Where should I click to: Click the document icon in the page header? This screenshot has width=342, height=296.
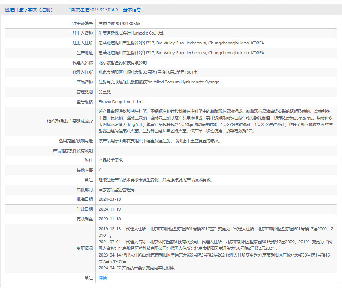tap(6, 10)
